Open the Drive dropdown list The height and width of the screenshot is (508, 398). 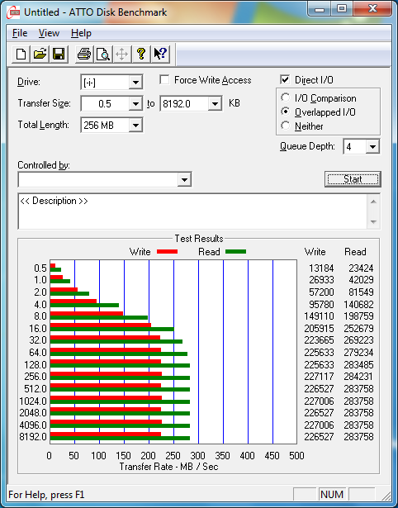(x=135, y=83)
